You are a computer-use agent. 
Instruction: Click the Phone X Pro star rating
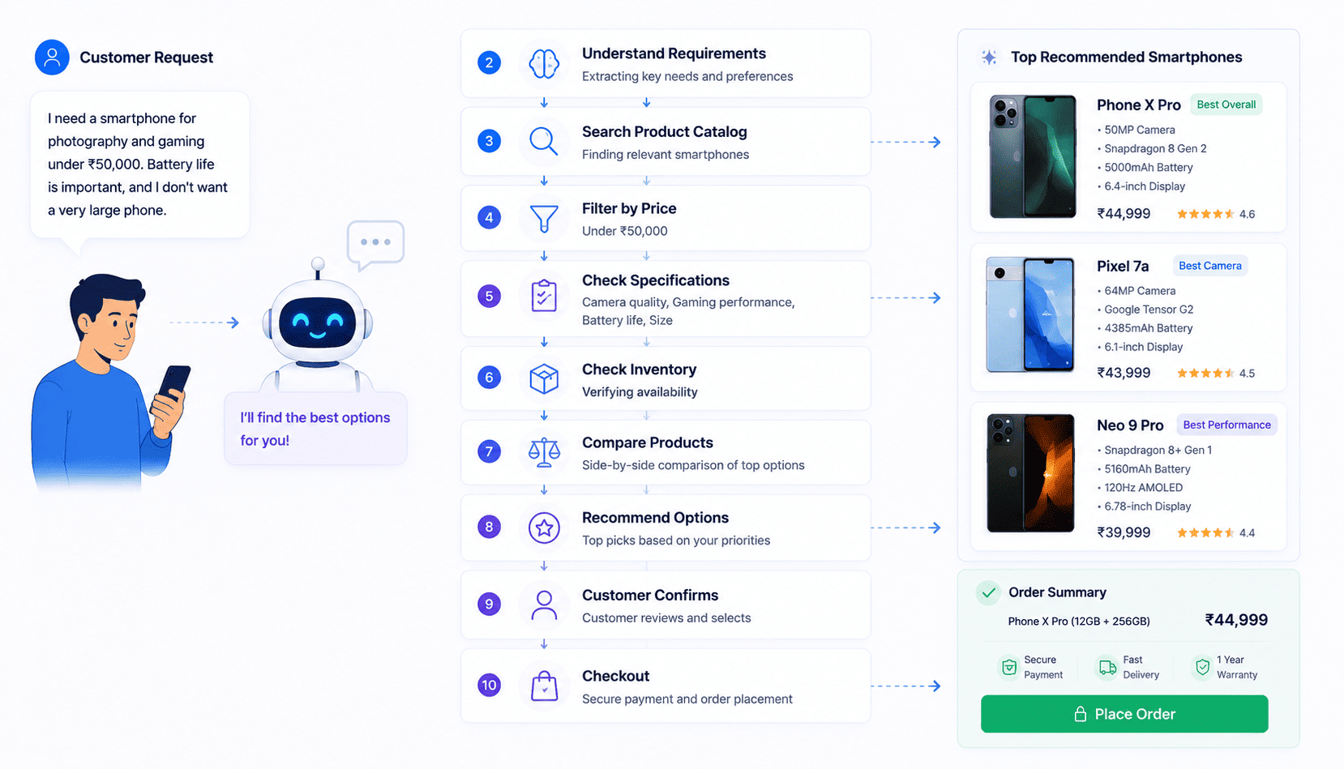coord(1205,214)
